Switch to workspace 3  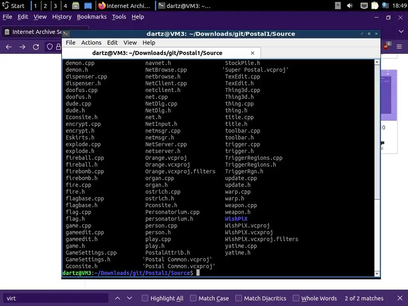(55, 6)
